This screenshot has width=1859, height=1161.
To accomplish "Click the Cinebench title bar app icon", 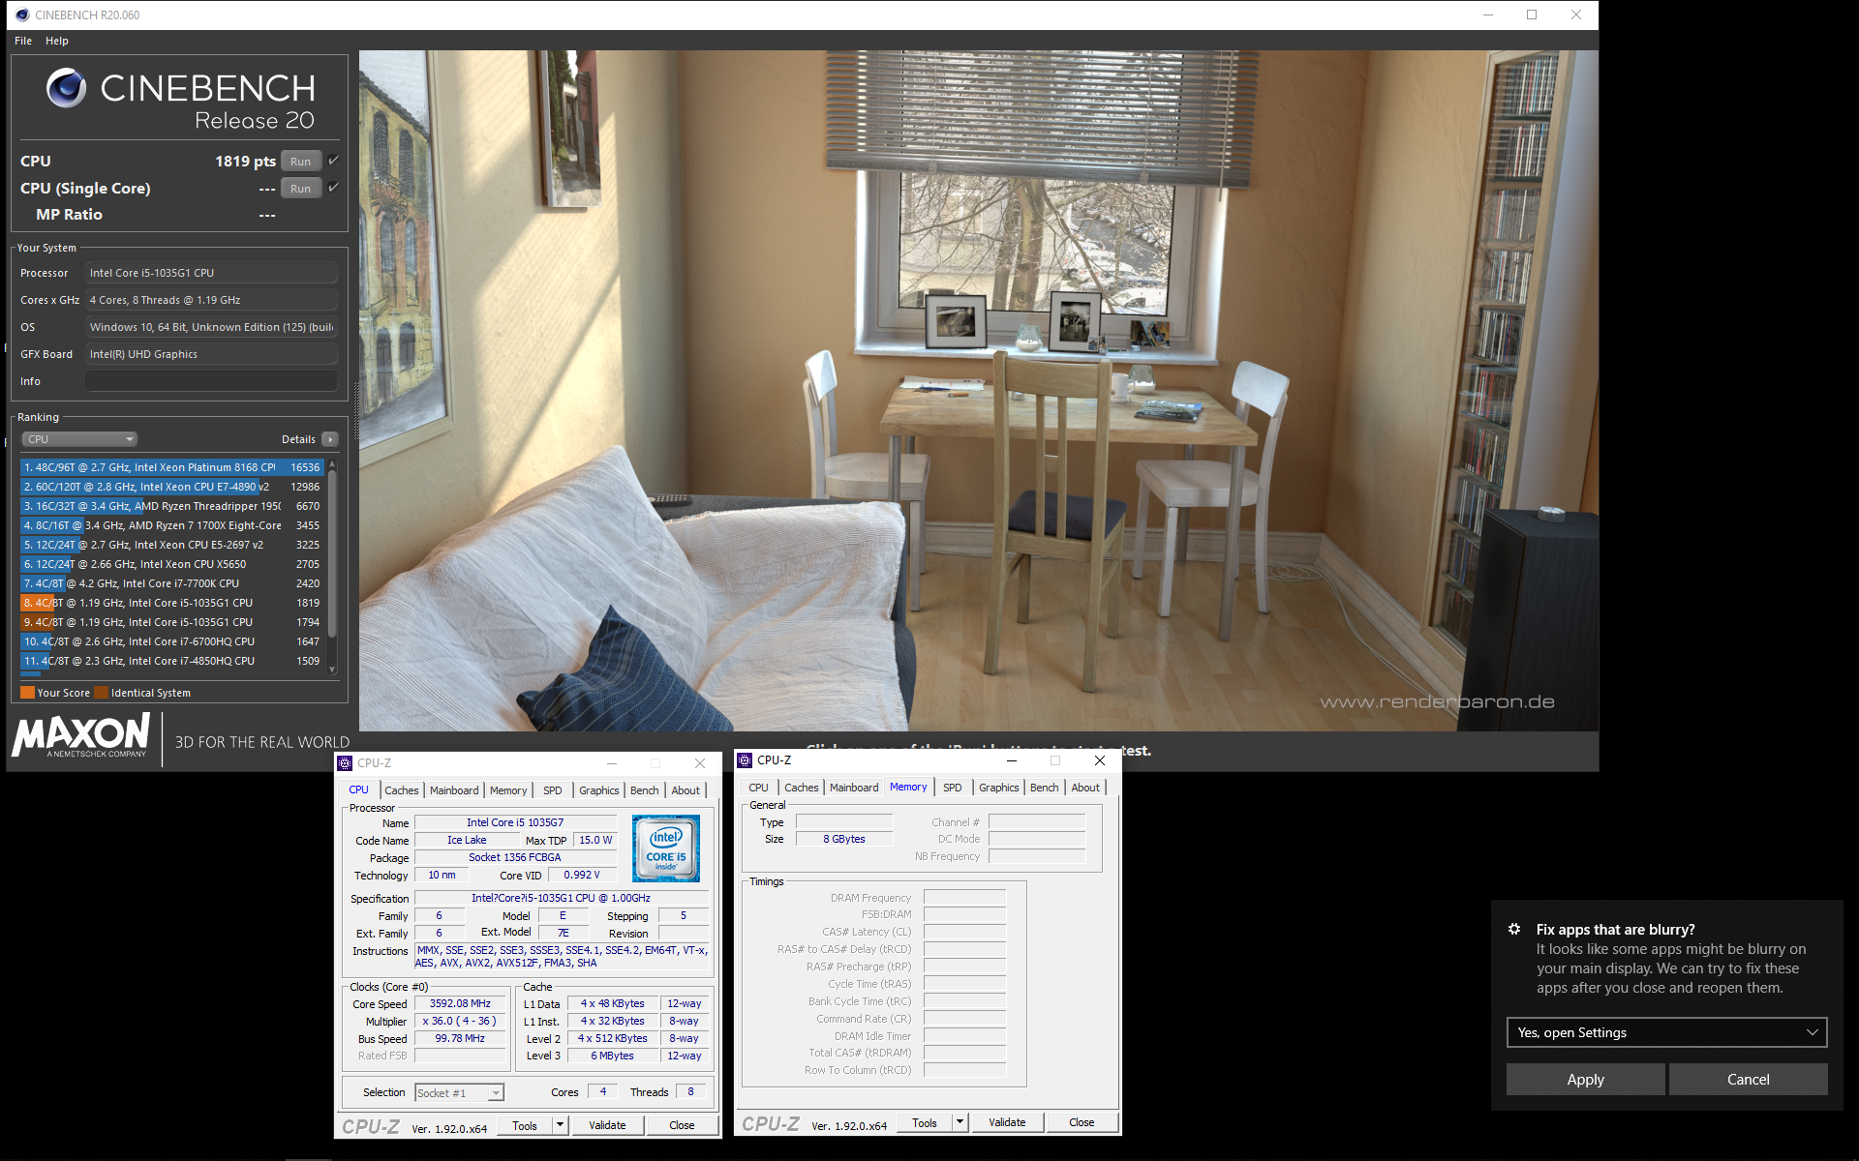I will click(22, 15).
